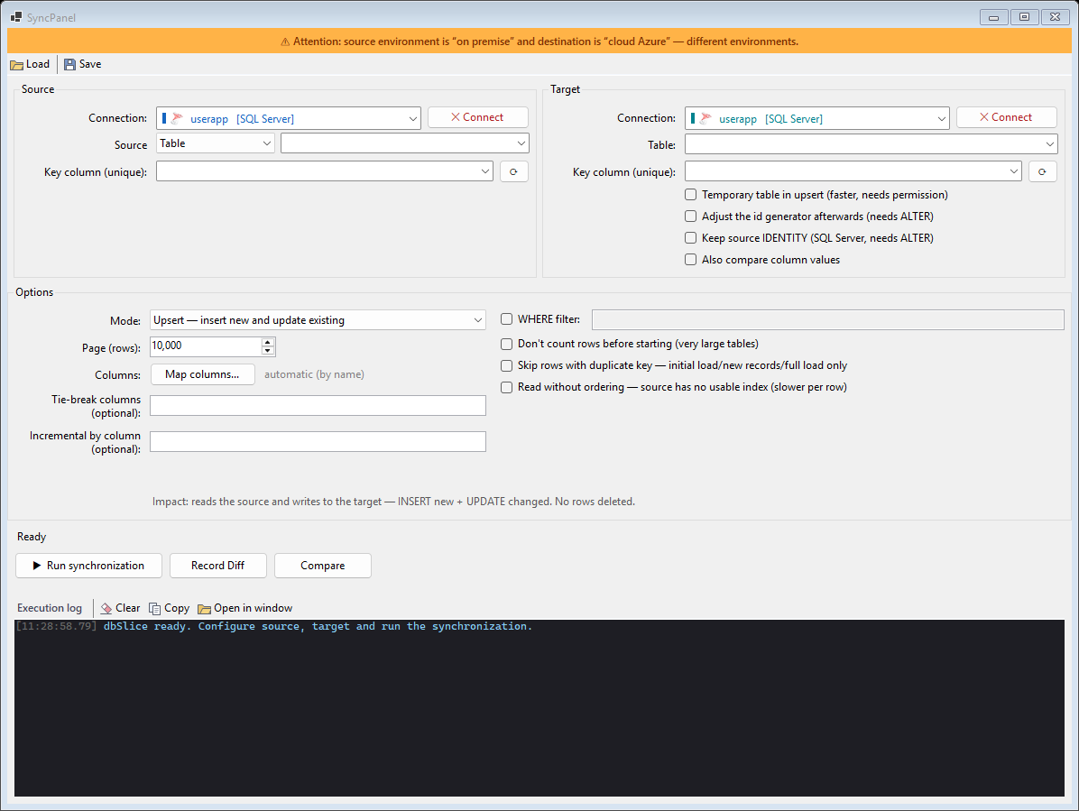Enable Adjust the id generator afterwards
Image resolution: width=1079 pixels, height=811 pixels.
(691, 216)
